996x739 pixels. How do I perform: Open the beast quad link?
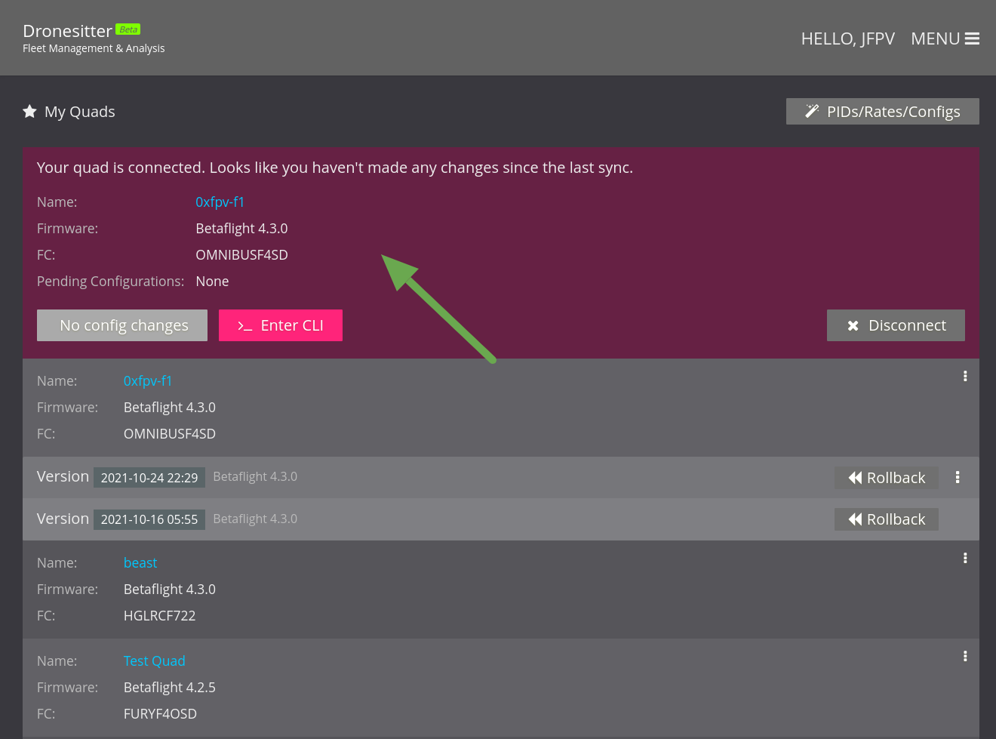coord(140,563)
